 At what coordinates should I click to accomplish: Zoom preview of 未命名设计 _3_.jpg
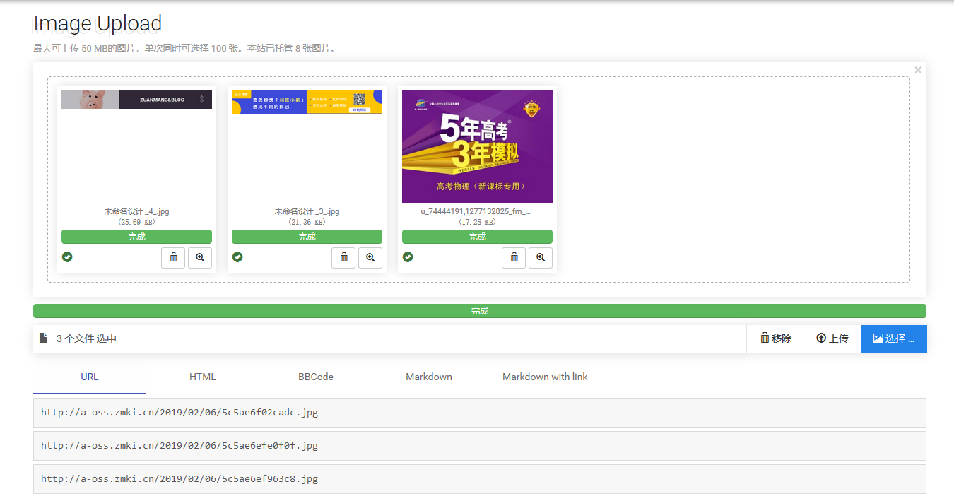(370, 258)
